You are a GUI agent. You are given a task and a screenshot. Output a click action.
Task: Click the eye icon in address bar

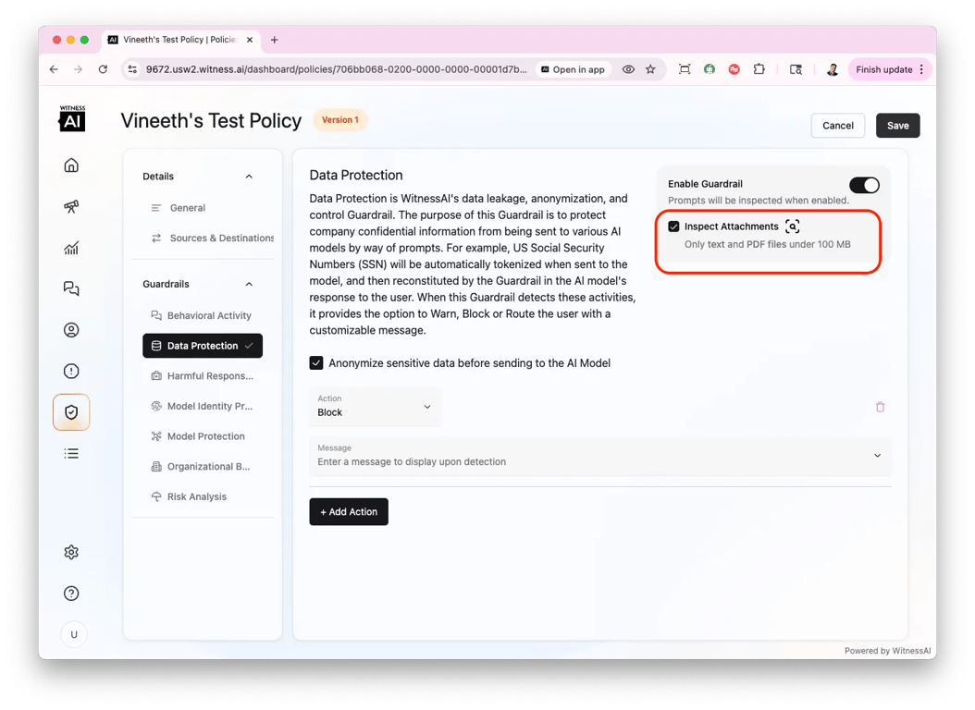[629, 69]
